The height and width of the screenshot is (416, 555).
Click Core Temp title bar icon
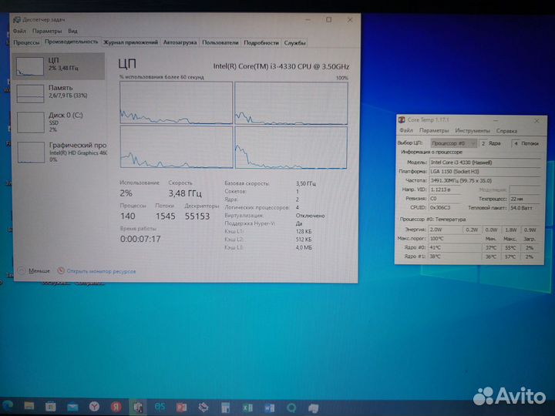(402, 120)
